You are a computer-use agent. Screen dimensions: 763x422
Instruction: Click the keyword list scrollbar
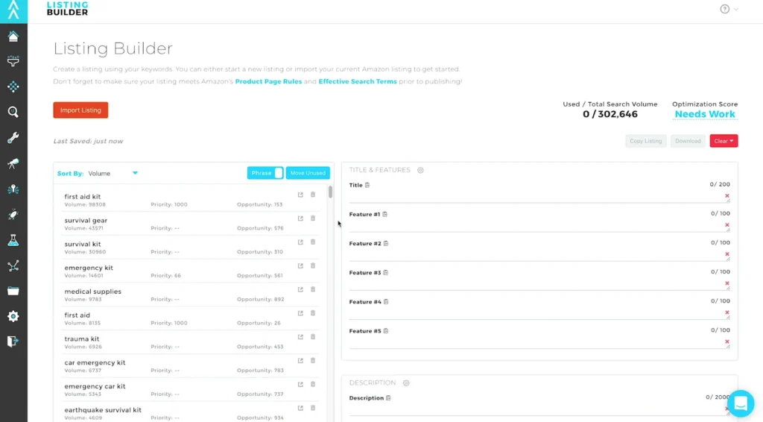tap(330, 192)
